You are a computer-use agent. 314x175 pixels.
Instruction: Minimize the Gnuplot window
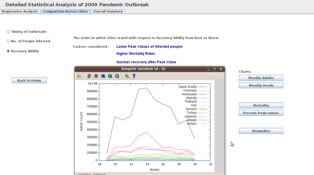point(208,69)
